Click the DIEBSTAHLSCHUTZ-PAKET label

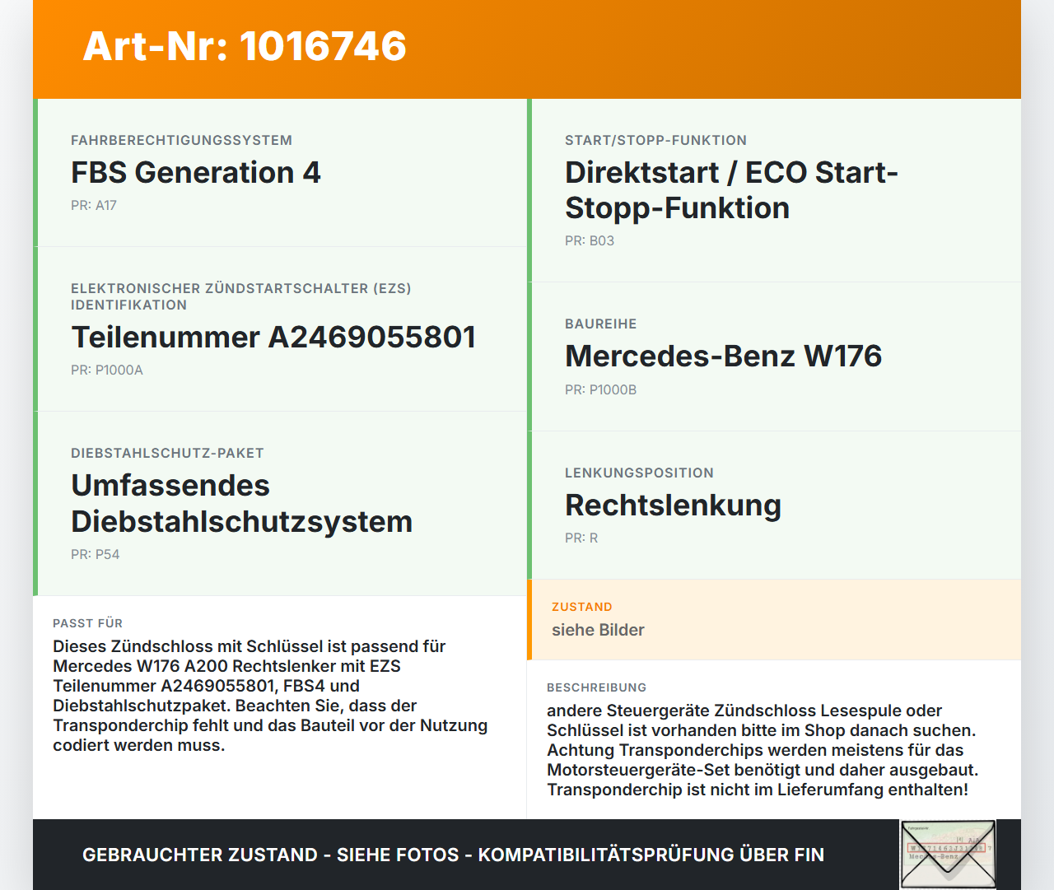point(167,453)
